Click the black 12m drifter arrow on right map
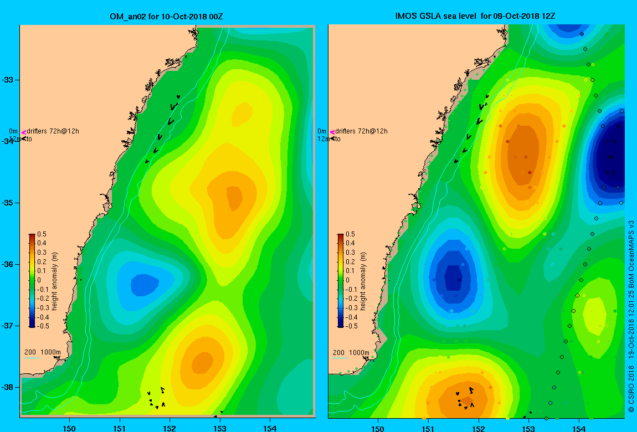637x432 pixels. [332, 139]
